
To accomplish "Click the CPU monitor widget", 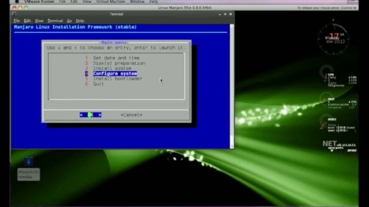I will click(x=338, y=76).
